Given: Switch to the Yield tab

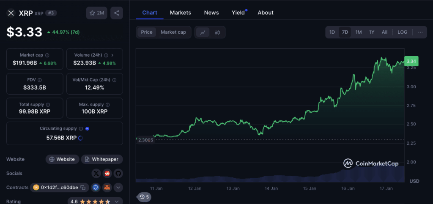Looking at the screenshot, I should (x=238, y=13).
